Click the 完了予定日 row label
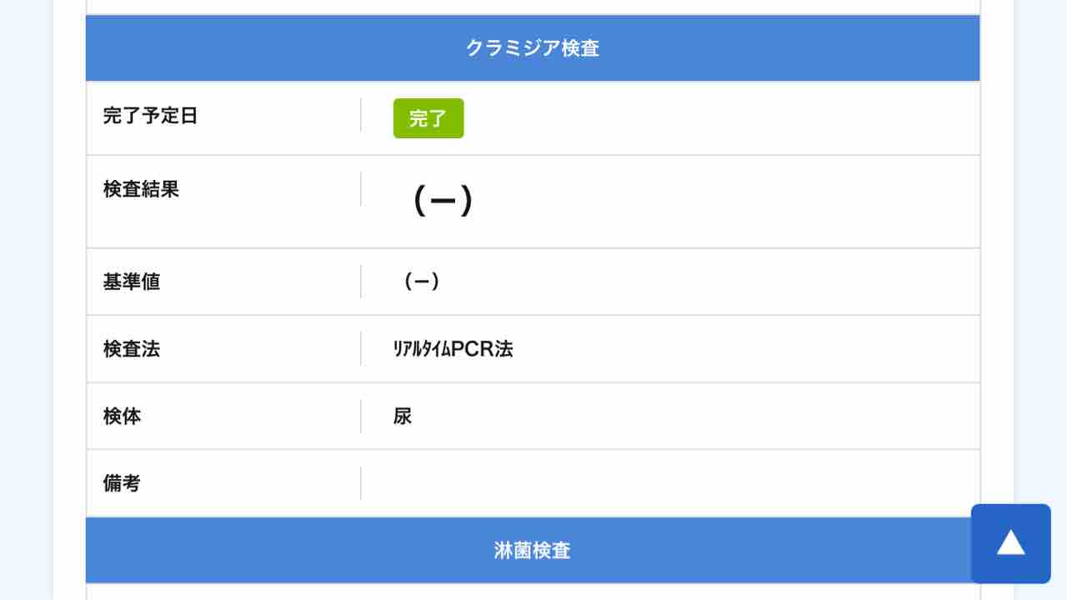Image resolution: width=1067 pixels, height=600 pixels. pos(150,116)
